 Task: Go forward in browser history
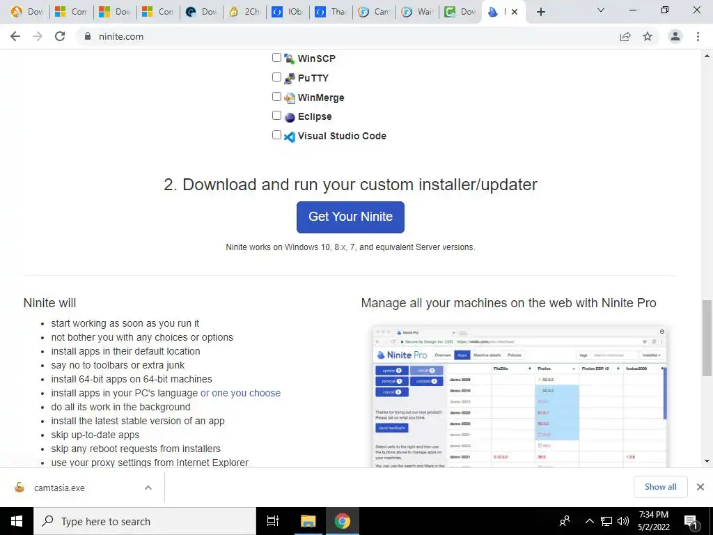tap(38, 36)
